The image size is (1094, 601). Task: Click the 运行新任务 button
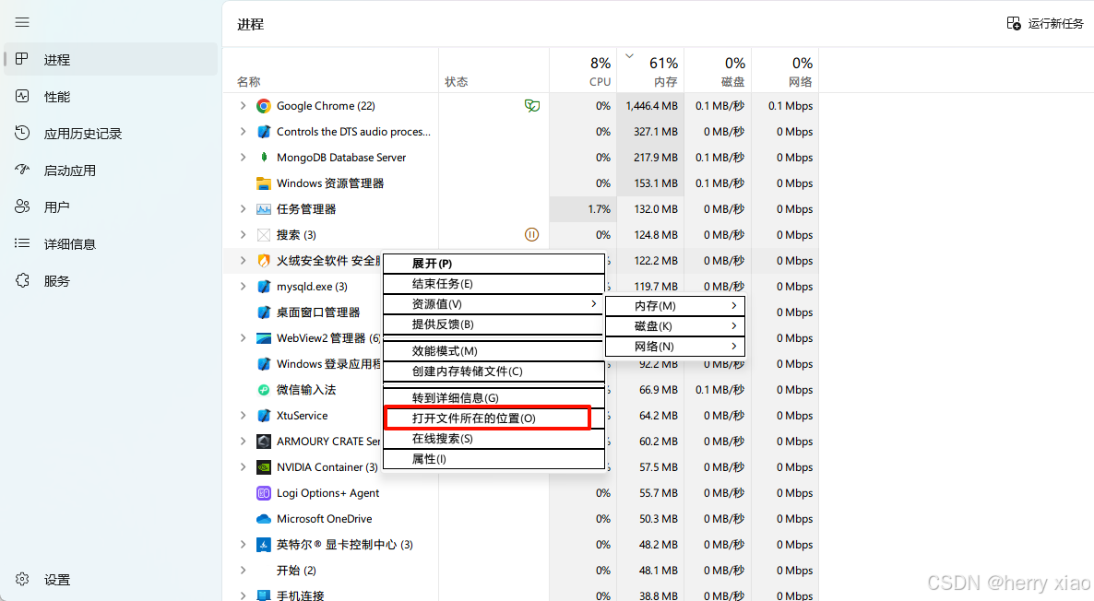1045,24
